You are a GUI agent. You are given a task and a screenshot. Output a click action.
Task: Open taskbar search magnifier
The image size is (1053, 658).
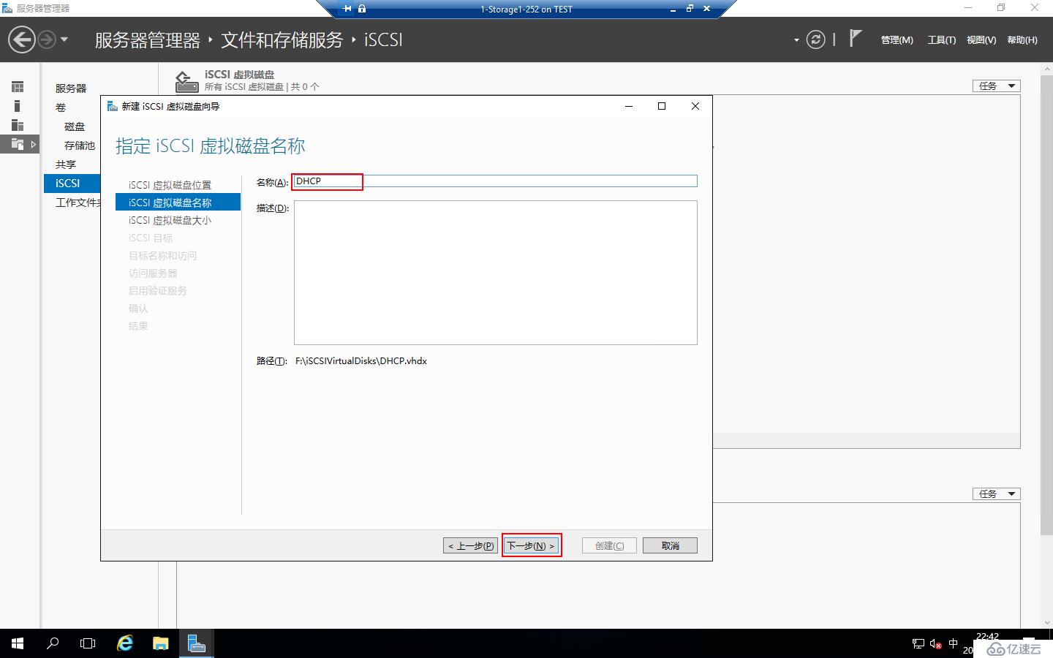[x=53, y=643]
